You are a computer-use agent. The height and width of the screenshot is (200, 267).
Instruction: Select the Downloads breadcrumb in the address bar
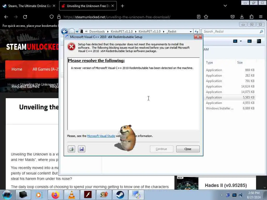pos(97,32)
